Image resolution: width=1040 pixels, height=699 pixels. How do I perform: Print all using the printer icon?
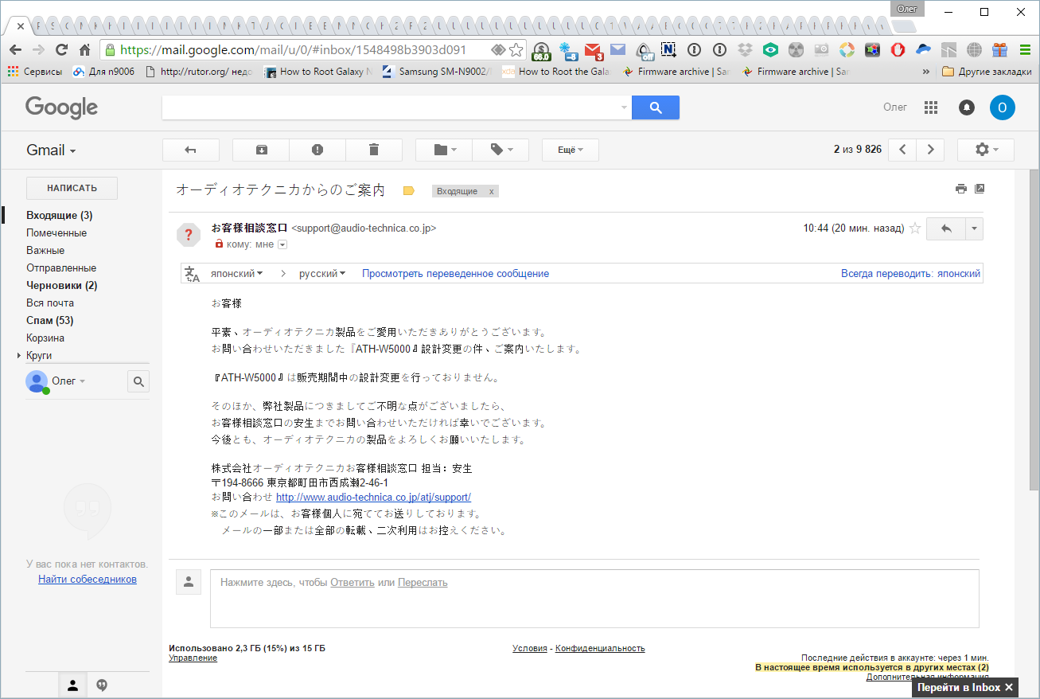click(x=961, y=189)
